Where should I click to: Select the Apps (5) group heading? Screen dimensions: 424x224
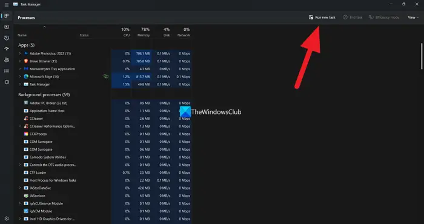pos(26,45)
